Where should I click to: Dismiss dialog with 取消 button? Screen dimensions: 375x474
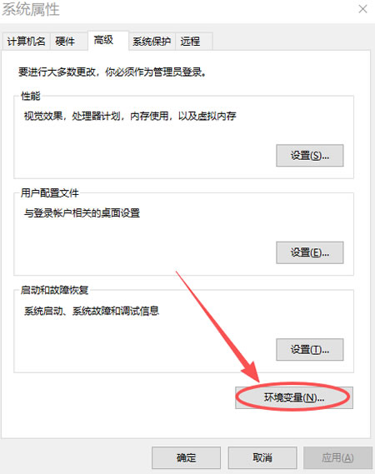(262, 457)
